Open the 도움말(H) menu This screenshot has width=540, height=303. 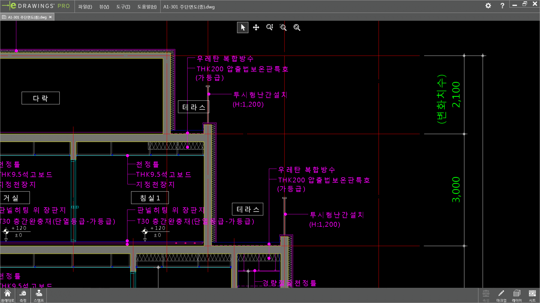point(147,7)
